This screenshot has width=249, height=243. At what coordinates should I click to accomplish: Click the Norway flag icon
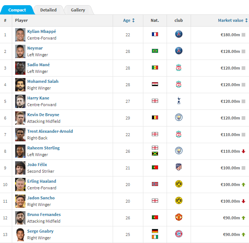tap(155, 184)
